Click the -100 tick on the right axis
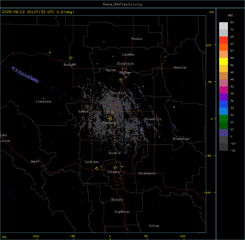 point(208,192)
